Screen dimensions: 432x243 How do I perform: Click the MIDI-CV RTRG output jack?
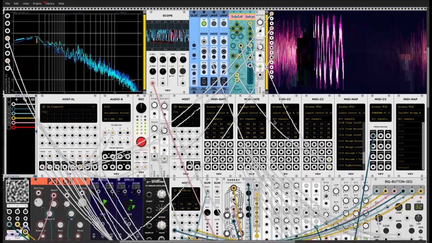(388, 157)
